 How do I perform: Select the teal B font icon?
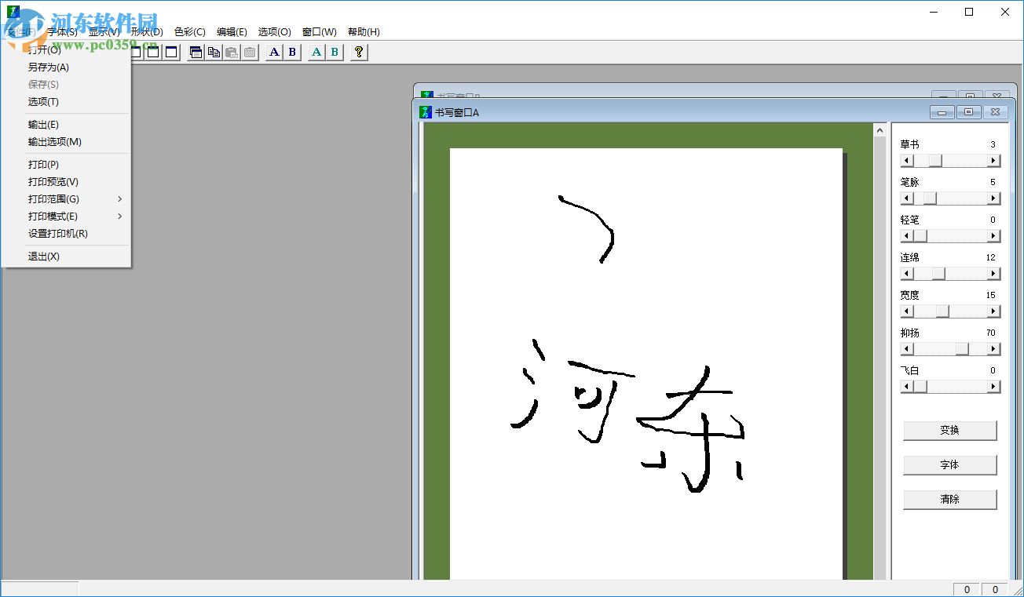[334, 52]
